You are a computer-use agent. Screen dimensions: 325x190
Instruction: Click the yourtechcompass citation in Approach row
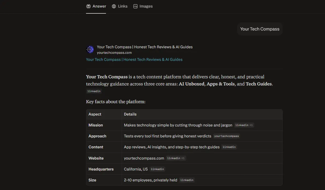pos(226,136)
